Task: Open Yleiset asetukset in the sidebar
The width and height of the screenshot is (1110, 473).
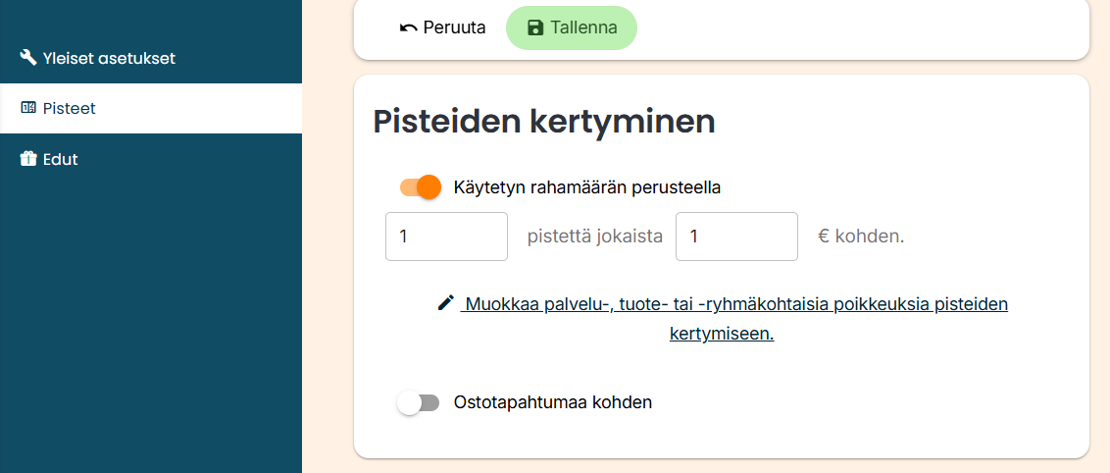Action: [x=109, y=58]
